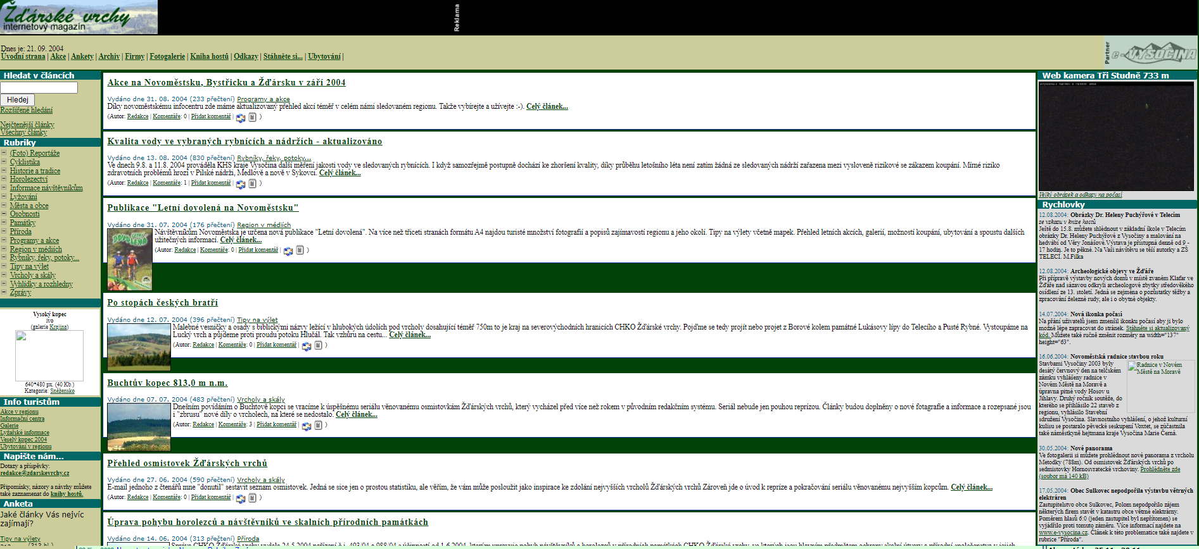Screen dimensions: 1199x549
Task: Collapse the minus icon beside Cyklistika
Action: tap(4, 162)
